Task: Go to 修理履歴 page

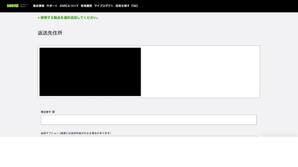Action: click(86, 6)
